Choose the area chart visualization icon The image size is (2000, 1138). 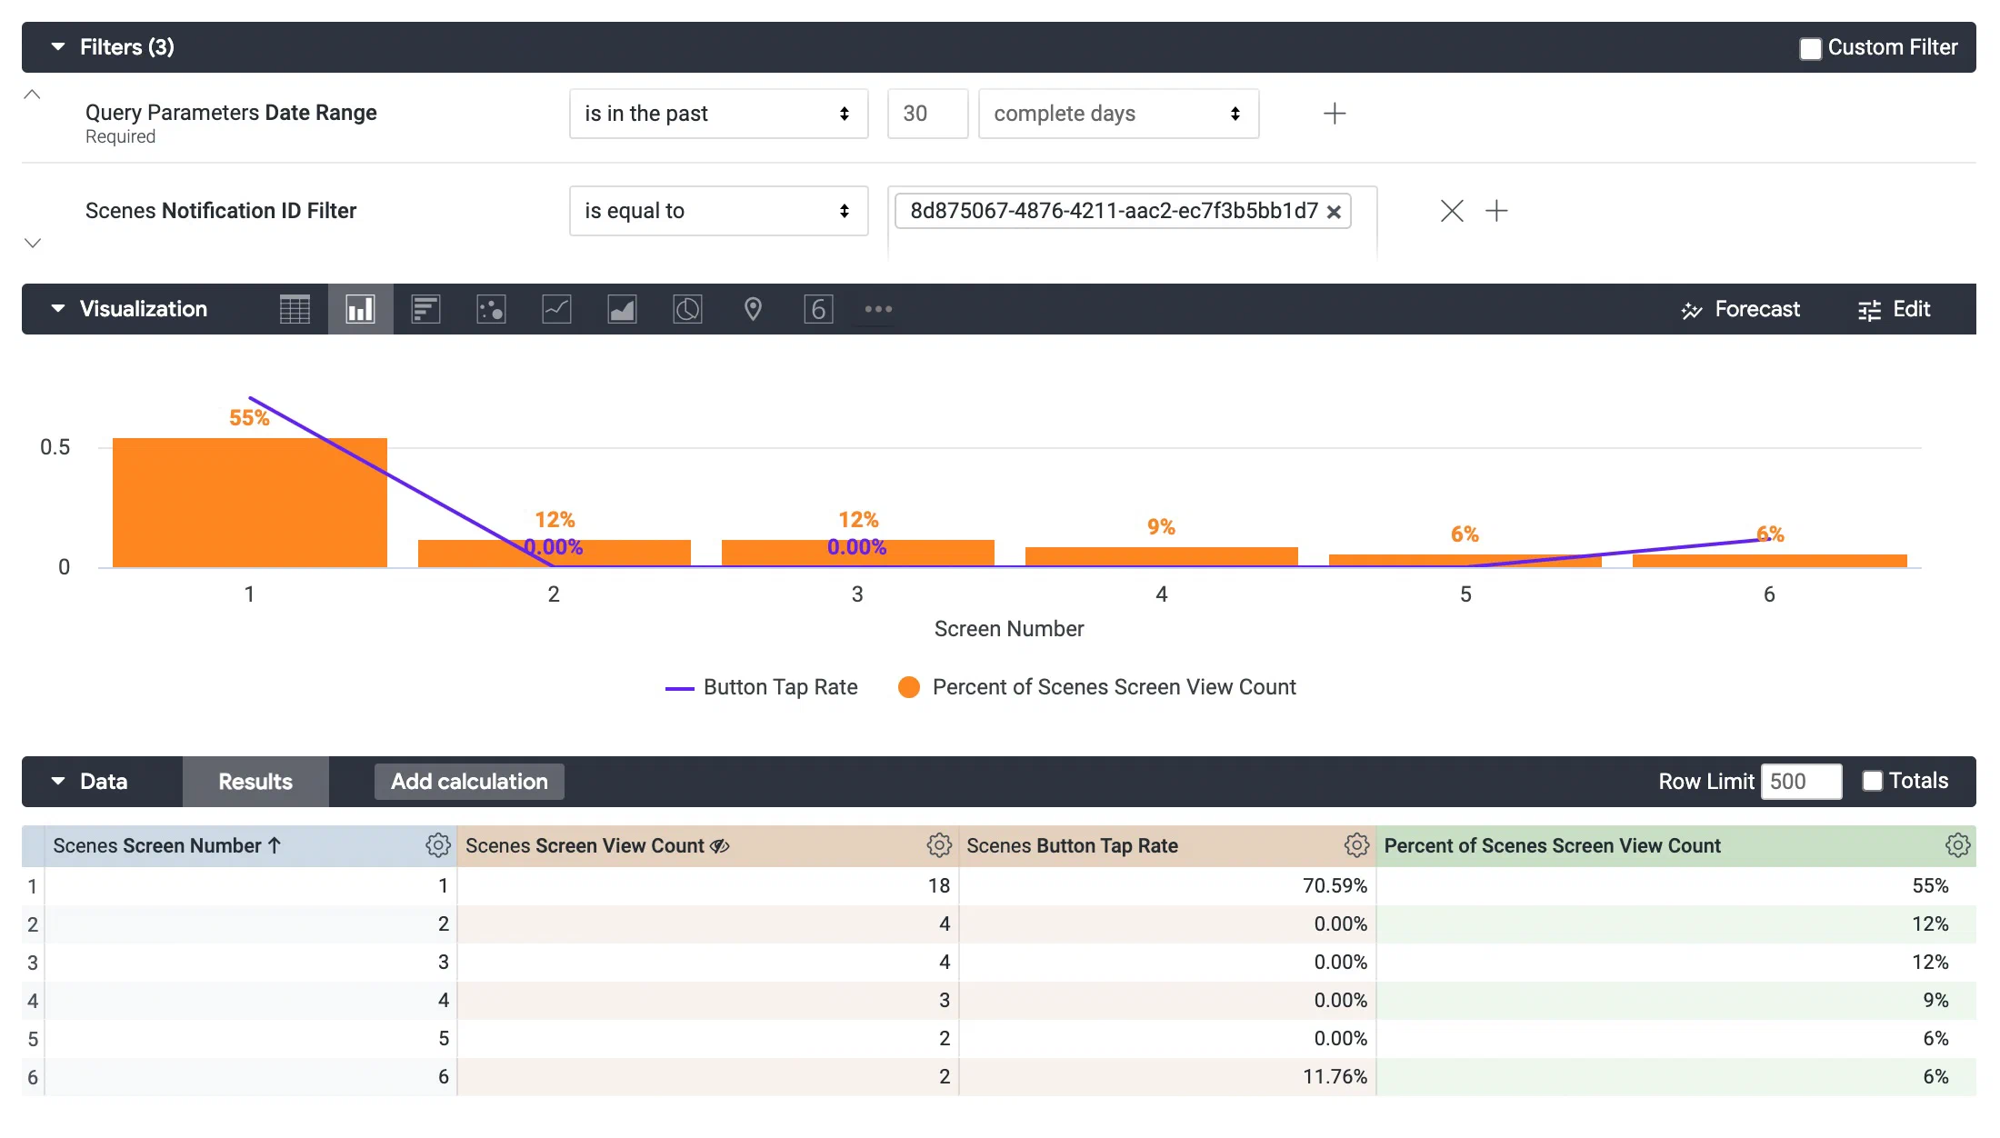pos(622,309)
